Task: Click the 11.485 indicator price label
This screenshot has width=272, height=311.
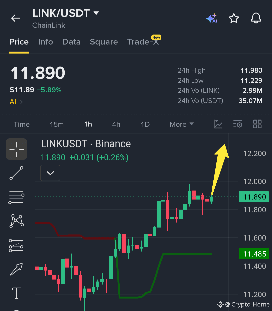Action: 254,254
